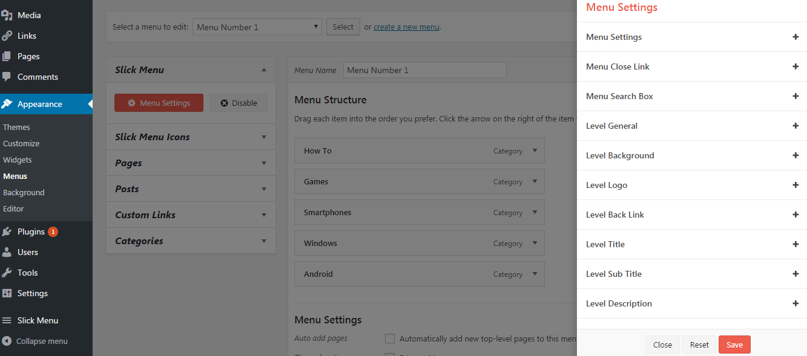Open Editor submenu item
This screenshot has width=807, height=356.
13,209
